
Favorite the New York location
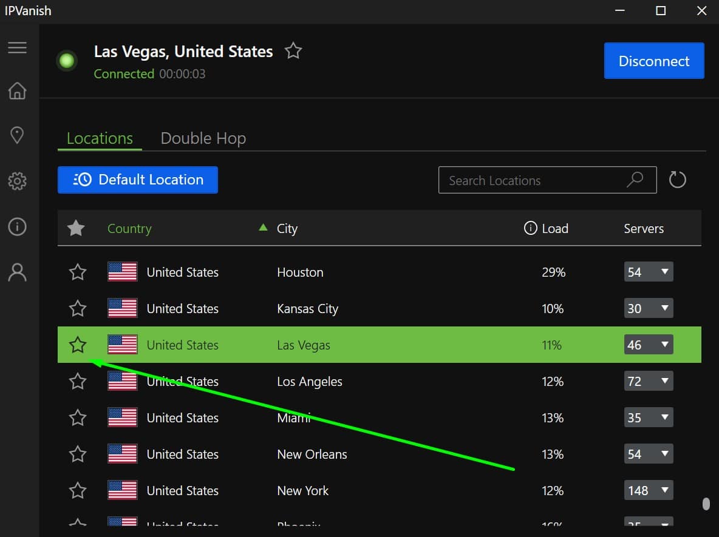point(78,490)
